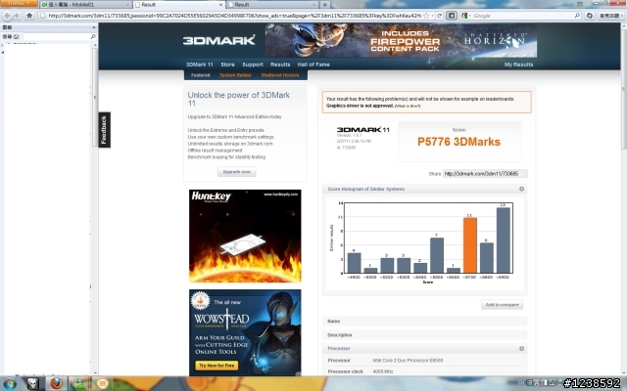Open a new tab with the plus button
Viewport: 627px width, 391px height.
pos(324,4)
